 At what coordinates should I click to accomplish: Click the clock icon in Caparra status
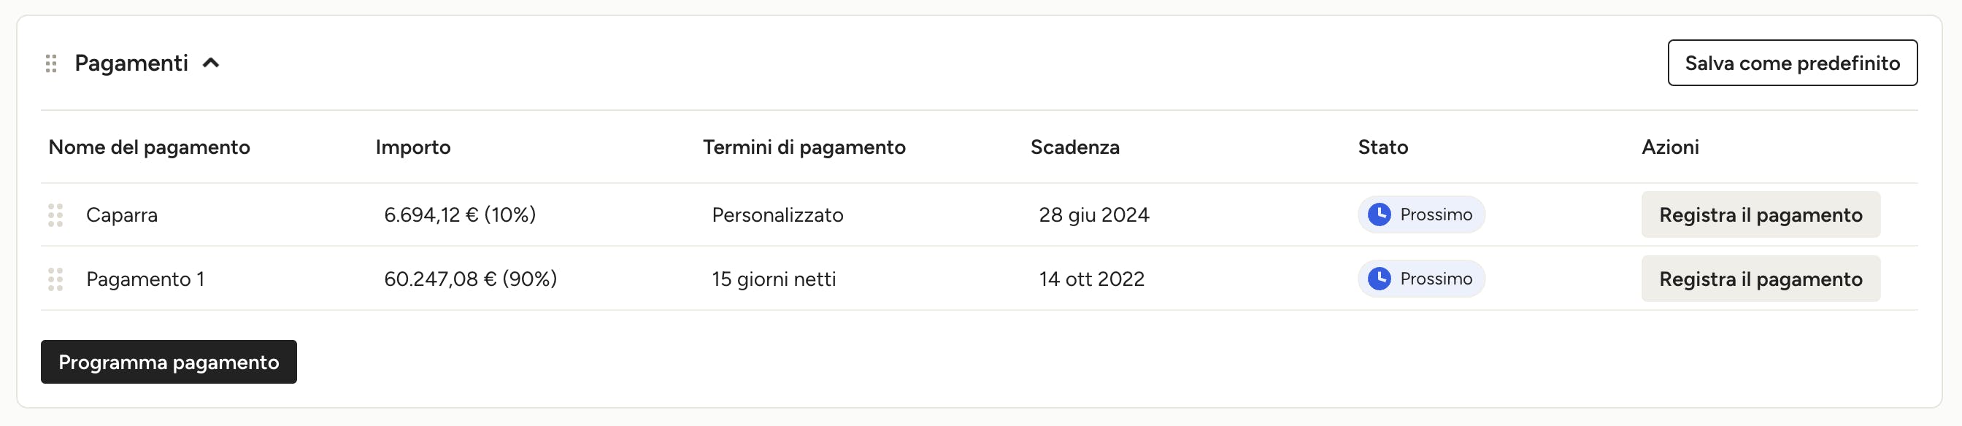point(1380,214)
